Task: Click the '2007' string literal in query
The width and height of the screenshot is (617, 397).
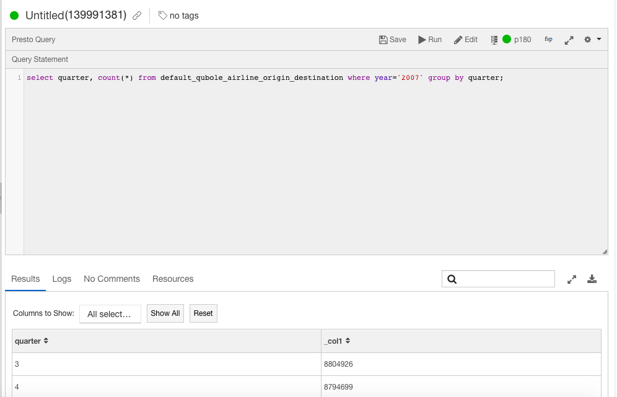Action: coord(410,77)
